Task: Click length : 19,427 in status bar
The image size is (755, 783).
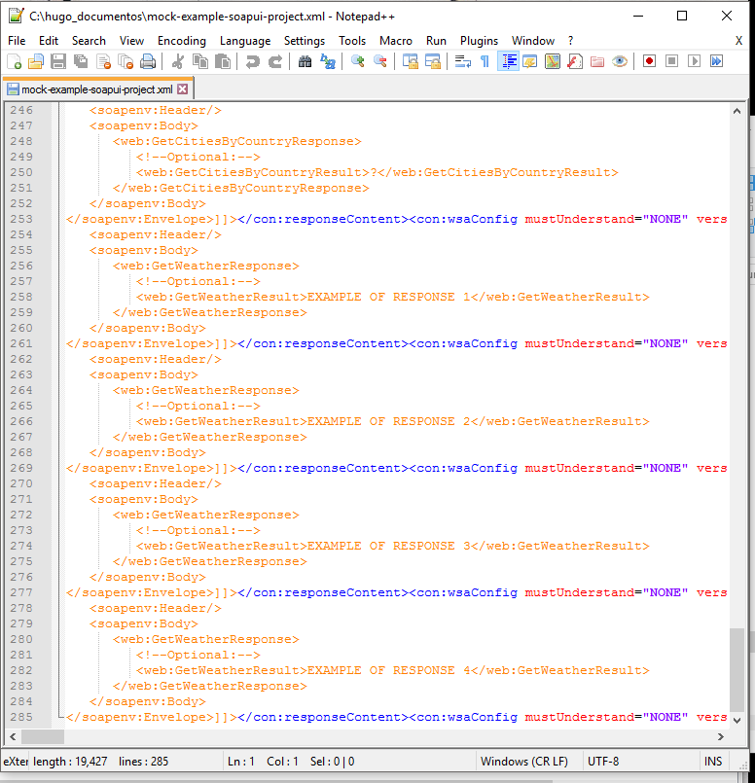Action: coord(70,762)
